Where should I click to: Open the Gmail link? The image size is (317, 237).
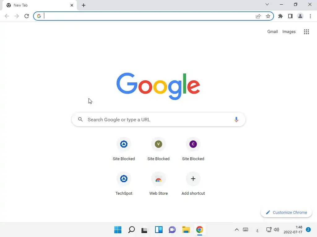272,32
